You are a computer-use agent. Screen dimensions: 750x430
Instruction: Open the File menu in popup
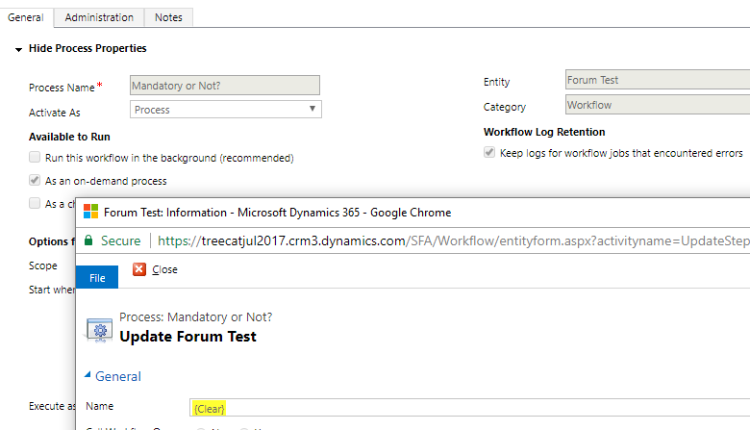(97, 277)
